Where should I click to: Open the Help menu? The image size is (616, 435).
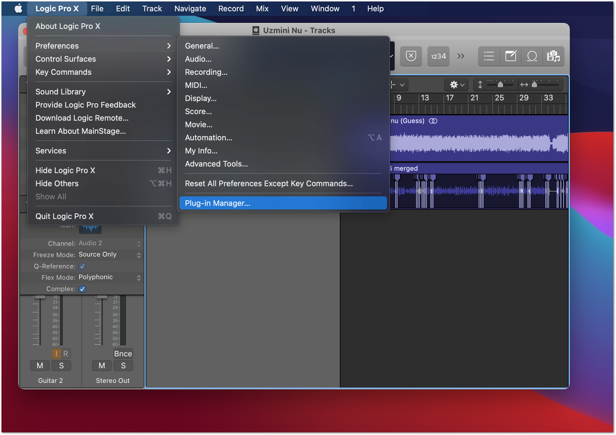tap(375, 9)
